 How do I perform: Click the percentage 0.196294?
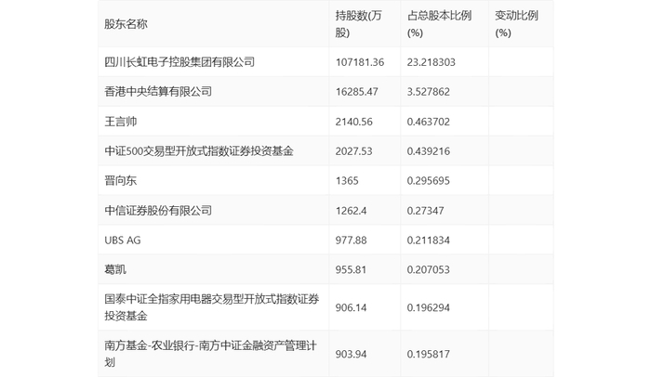click(x=429, y=307)
